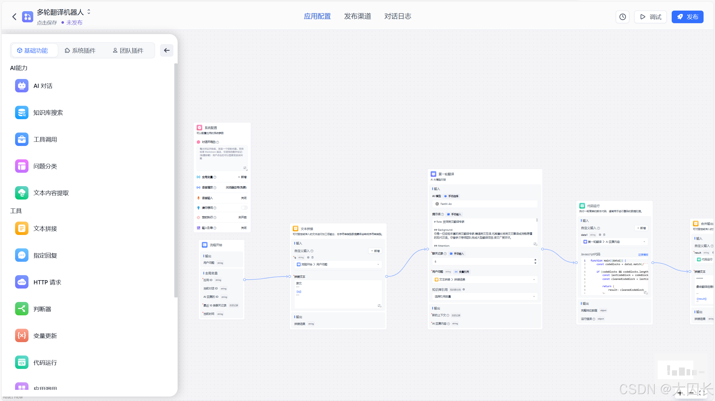715x401 pixels.
Task: Open the 发布渠道 tab
Action: (x=357, y=16)
